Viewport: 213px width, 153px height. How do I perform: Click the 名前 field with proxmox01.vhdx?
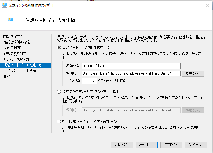[x=131, y=66]
